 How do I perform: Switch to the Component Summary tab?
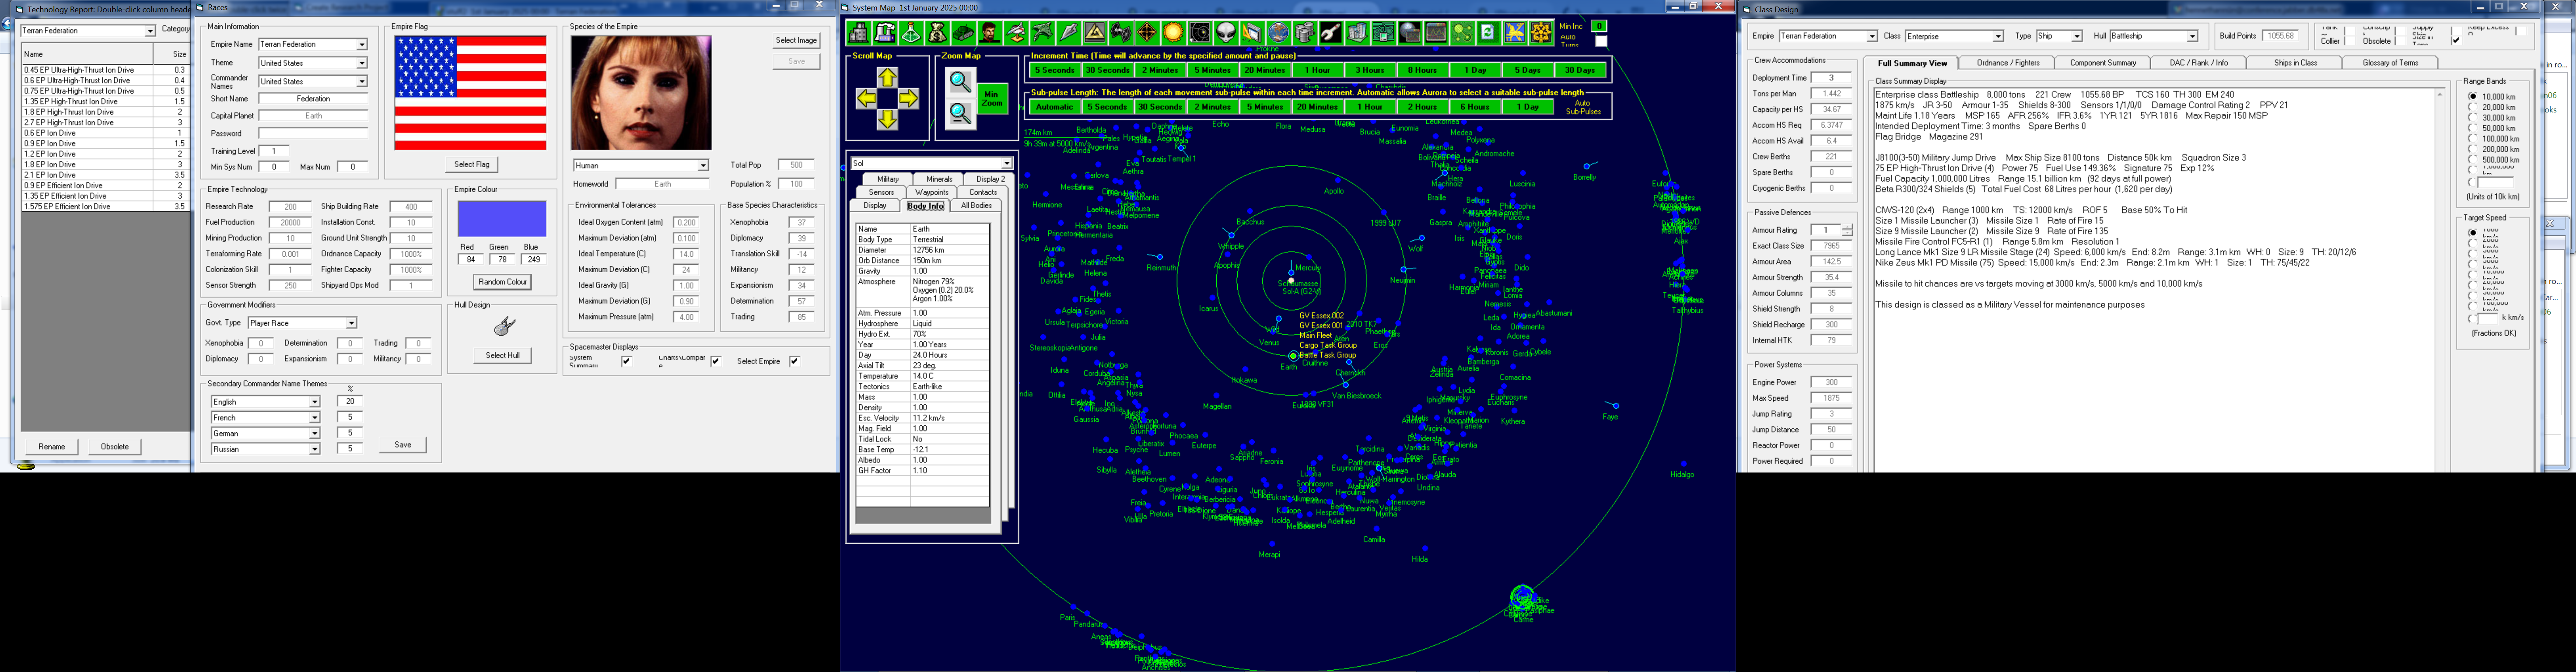point(2103,63)
